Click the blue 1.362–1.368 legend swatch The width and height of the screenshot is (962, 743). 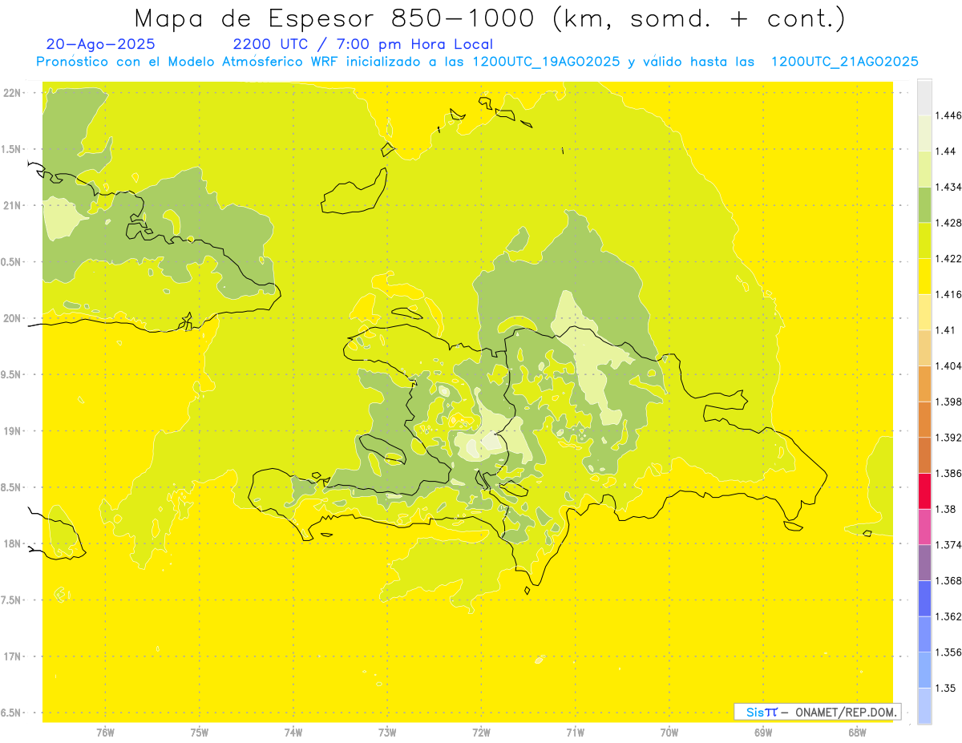tap(924, 598)
